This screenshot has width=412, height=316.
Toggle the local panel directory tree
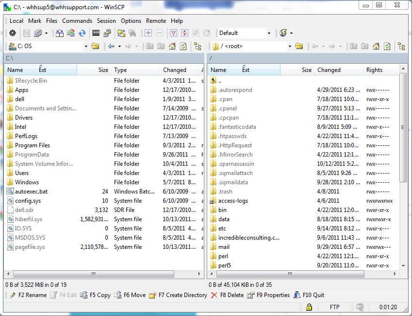click(x=198, y=46)
